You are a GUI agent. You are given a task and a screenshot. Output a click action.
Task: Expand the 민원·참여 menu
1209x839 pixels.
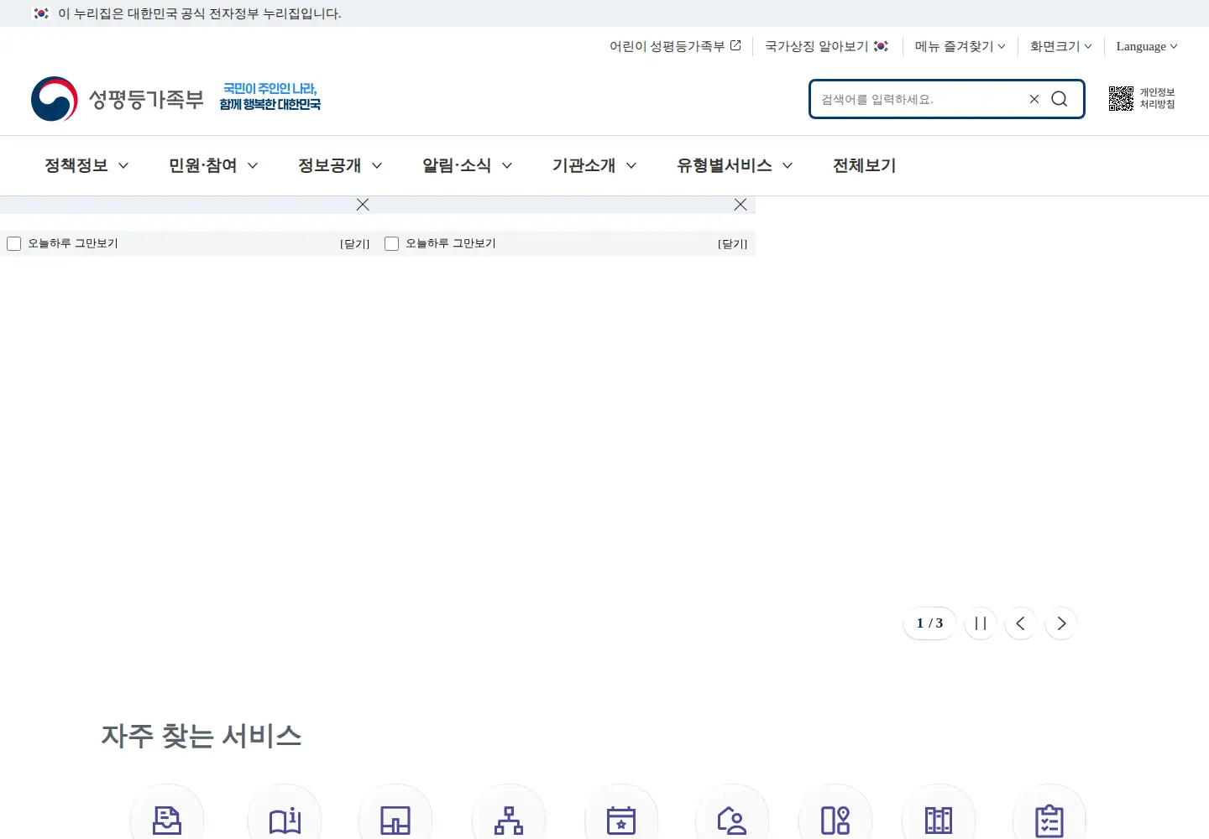[213, 165]
